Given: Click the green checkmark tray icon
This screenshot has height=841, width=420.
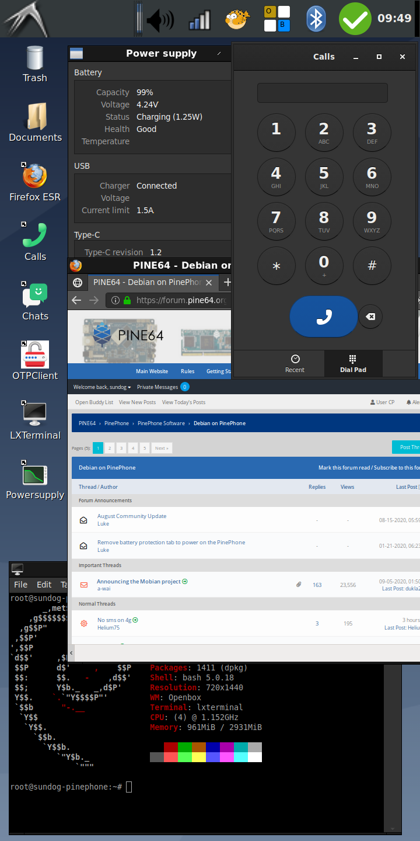Looking at the screenshot, I should click(355, 19).
